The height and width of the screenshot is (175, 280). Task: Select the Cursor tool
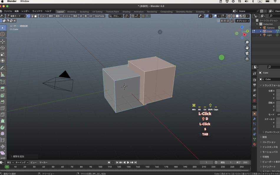click(x=3, y=34)
